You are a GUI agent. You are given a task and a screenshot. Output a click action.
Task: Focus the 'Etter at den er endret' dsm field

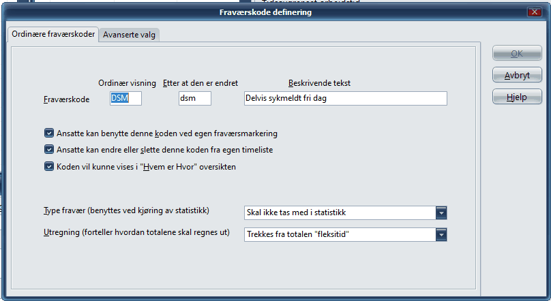click(x=194, y=99)
